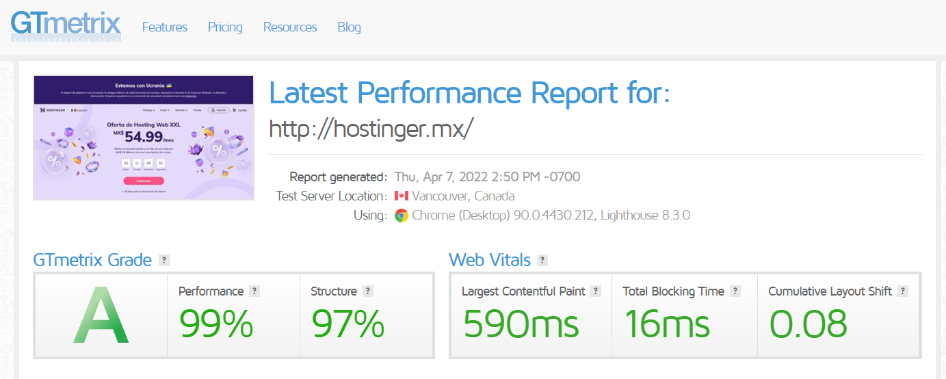Open Largest Contentful Paint help icon
The width and height of the screenshot is (946, 379).
[x=596, y=291]
